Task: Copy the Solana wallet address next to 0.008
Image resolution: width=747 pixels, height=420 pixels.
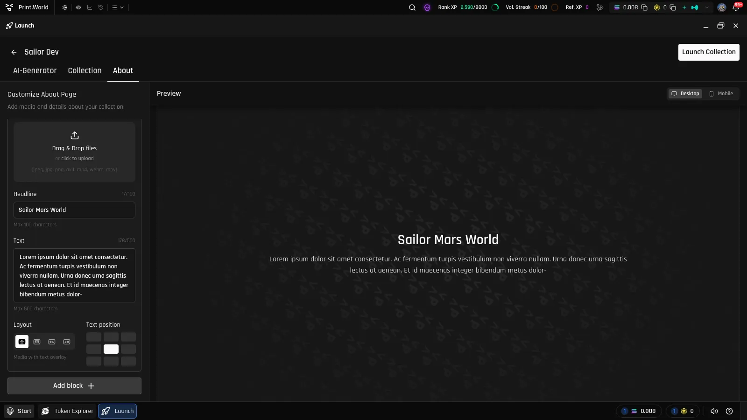Action: 644,7
